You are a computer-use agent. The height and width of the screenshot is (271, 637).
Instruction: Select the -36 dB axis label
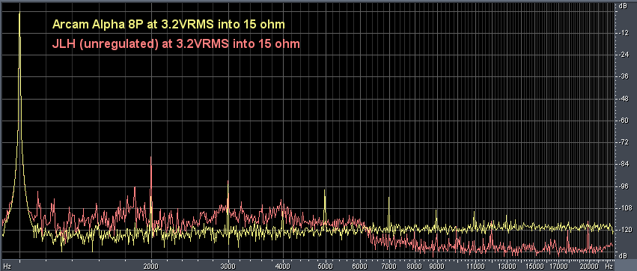pos(624,77)
